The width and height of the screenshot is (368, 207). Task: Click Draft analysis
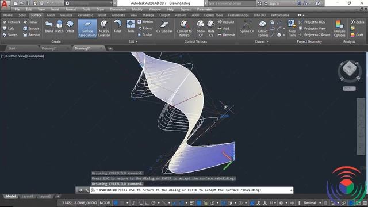pyautogui.click(x=356, y=35)
